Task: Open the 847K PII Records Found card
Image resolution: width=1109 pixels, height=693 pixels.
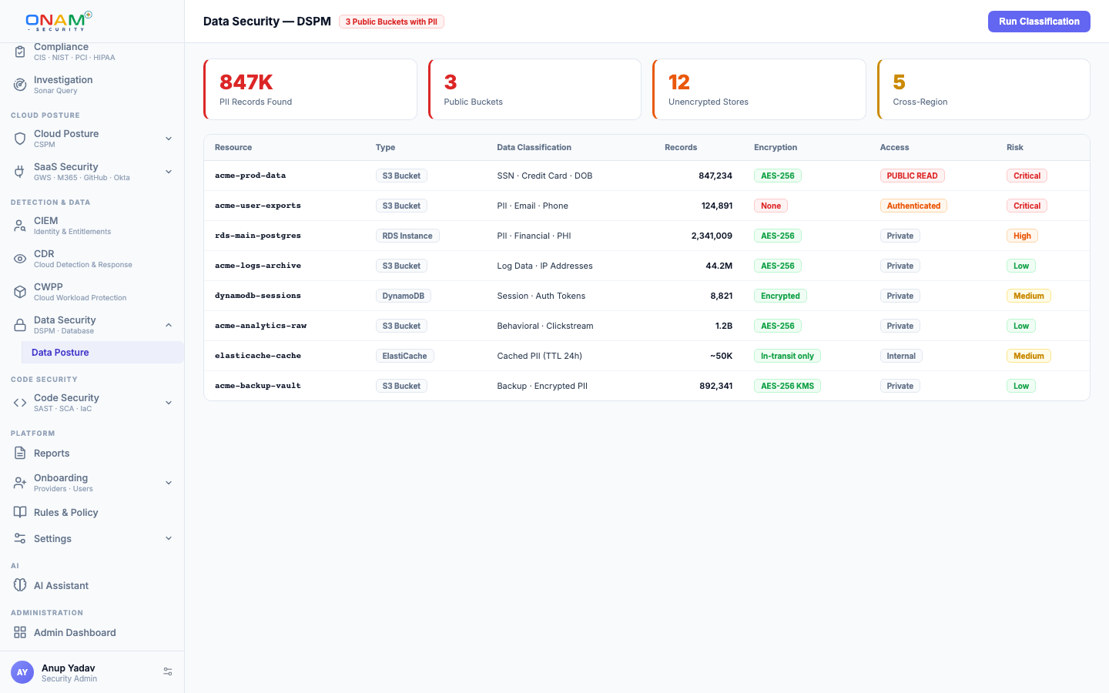Action: [310, 89]
